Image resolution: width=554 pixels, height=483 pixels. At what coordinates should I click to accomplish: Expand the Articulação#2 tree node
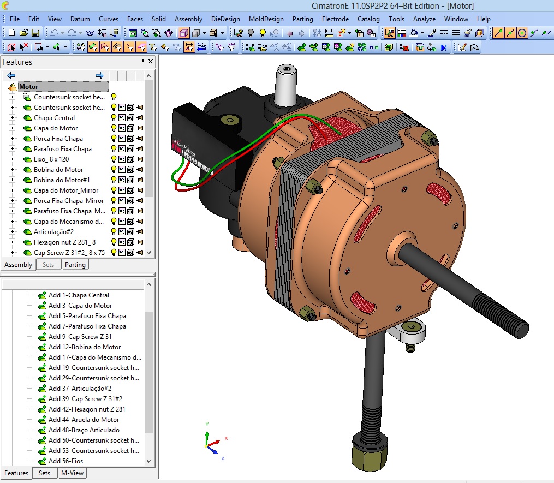tap(12, 232)
